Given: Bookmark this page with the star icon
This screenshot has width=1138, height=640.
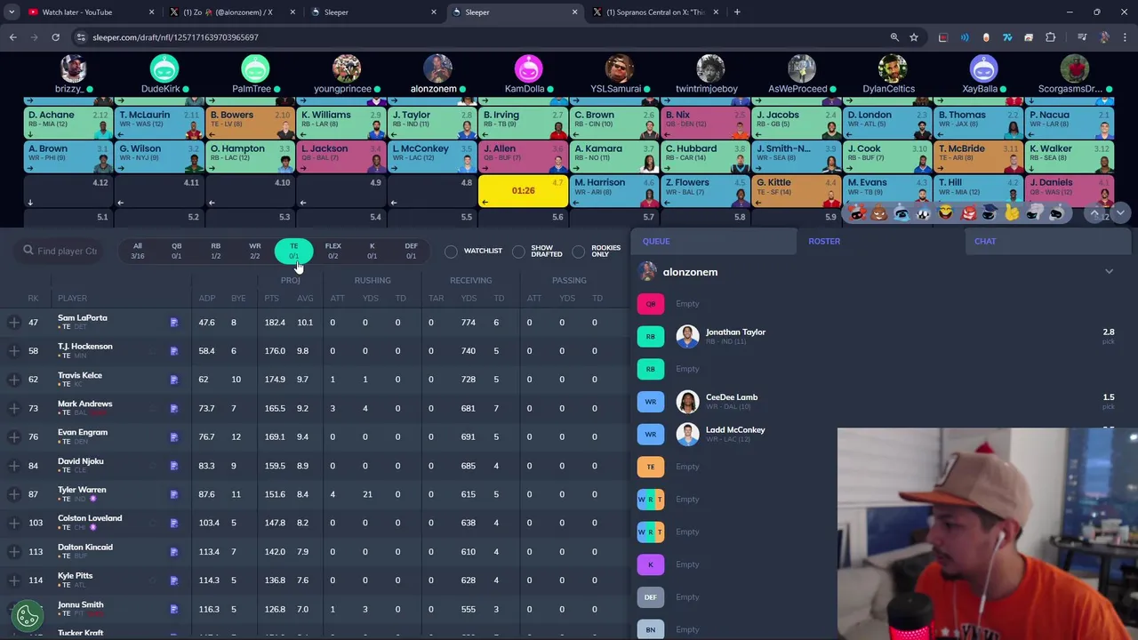Looking at the screenshot, I should (914, 37).
